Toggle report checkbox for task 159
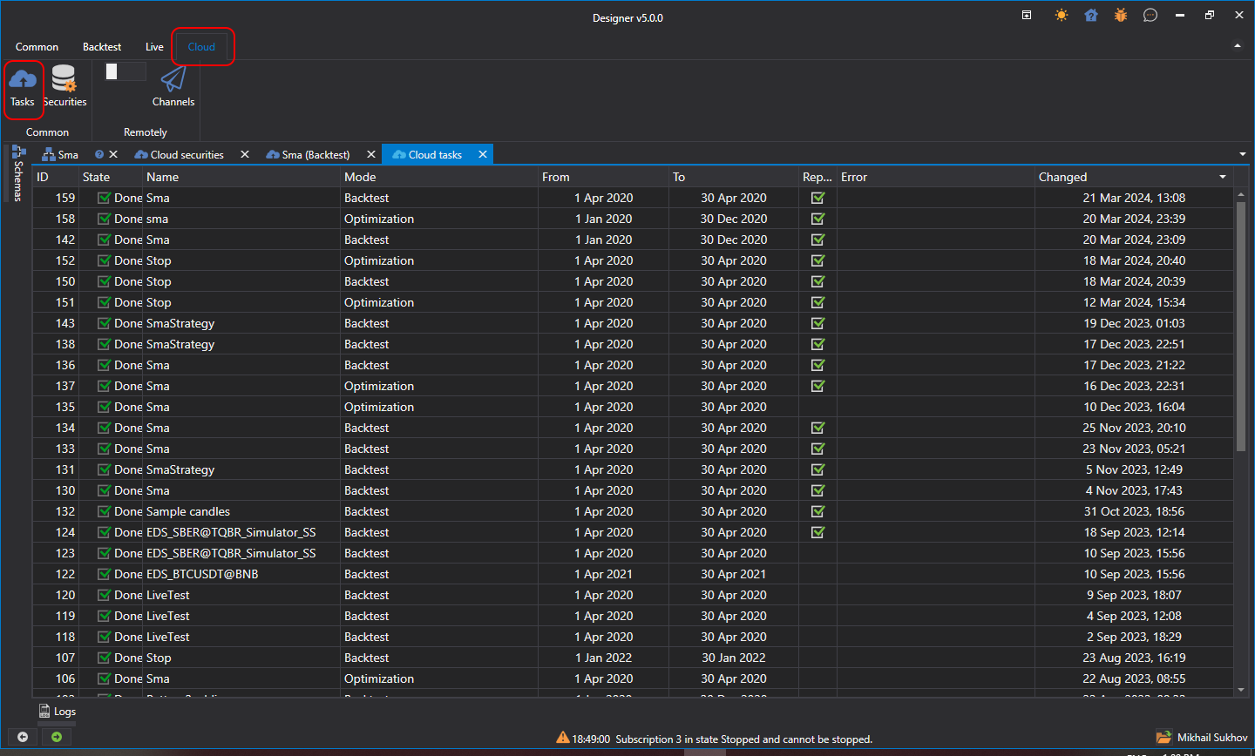Viewport: 1255px width, 756px height. coord(817,198)
